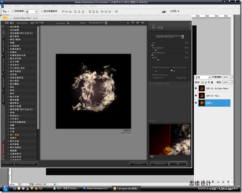242x193 pixels.
Task: Open the Alle filter category tab
Action: click(3, 32)
